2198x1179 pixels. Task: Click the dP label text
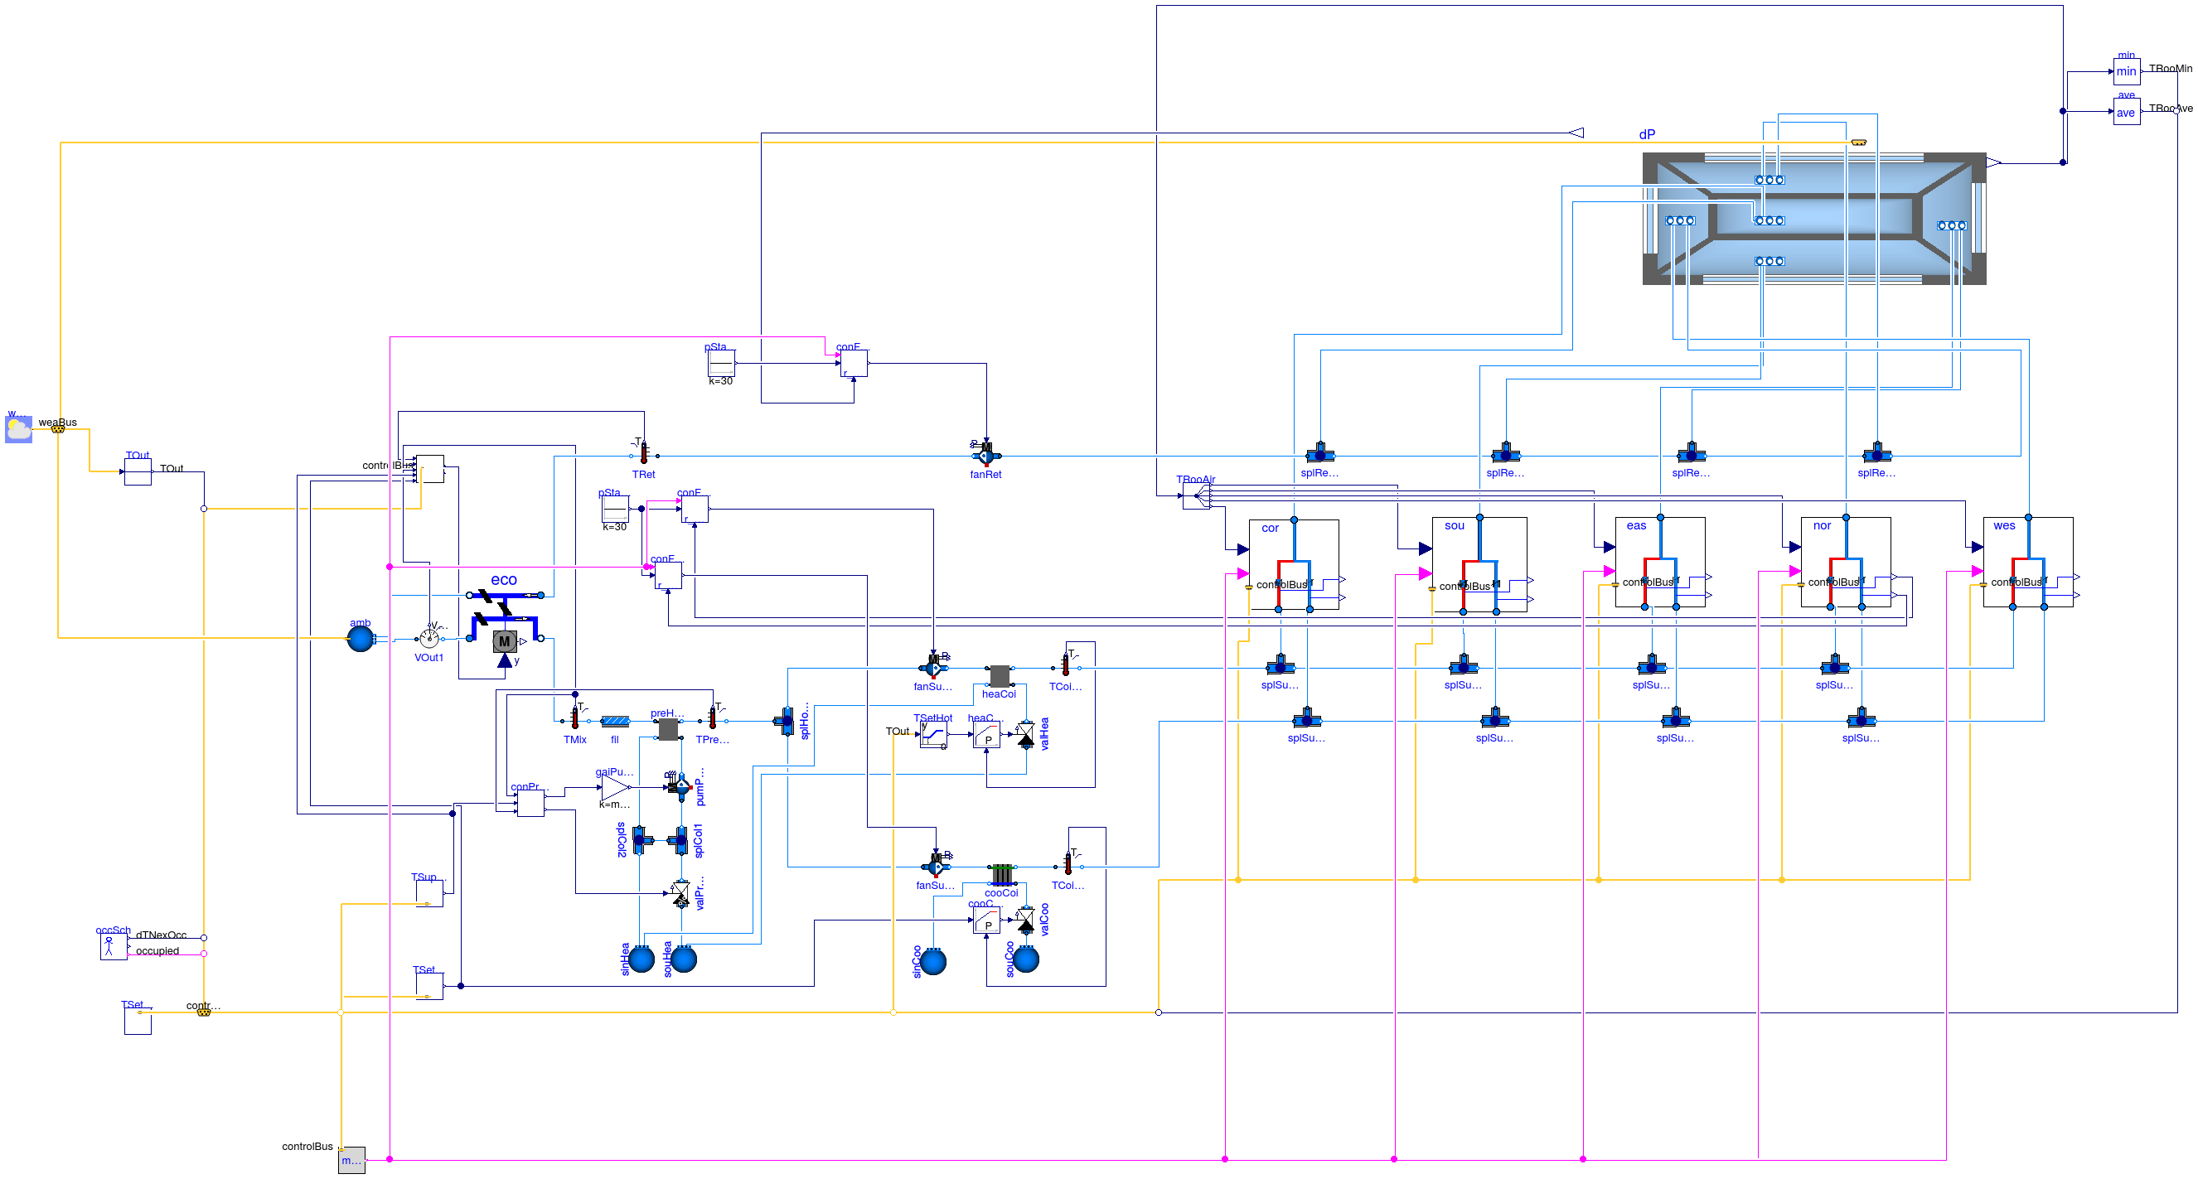coord(1648,135)
